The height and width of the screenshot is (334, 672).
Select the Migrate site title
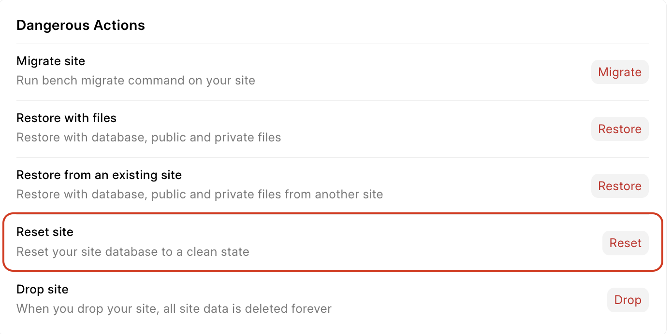click(51, 61)
